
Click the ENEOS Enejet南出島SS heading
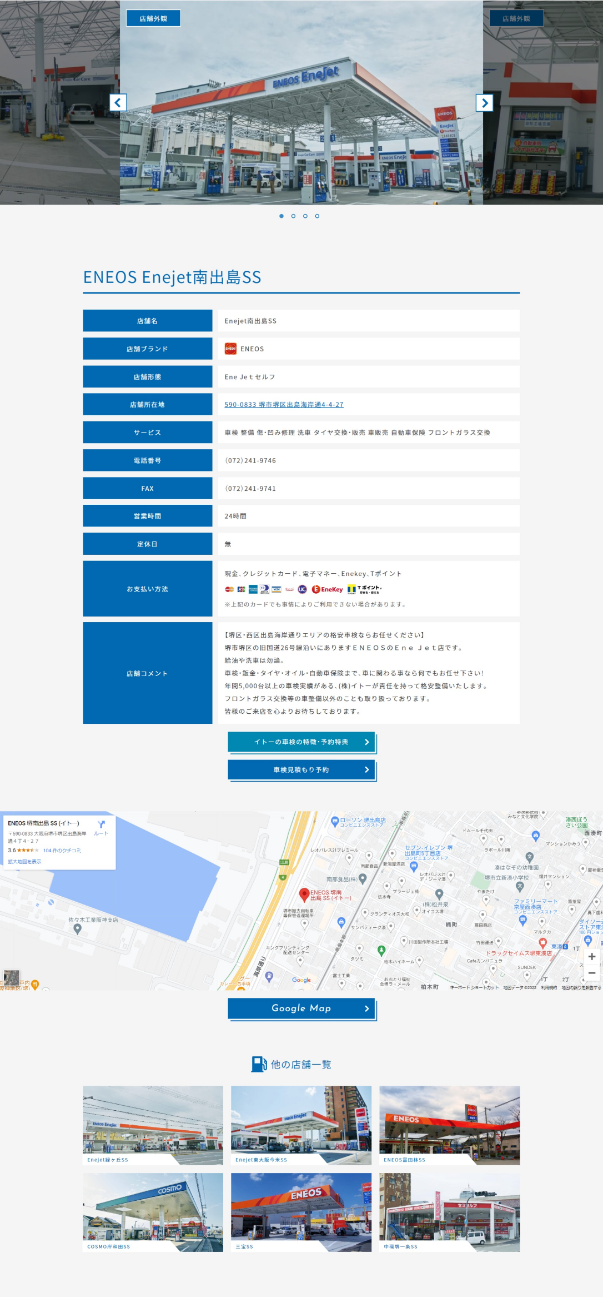[172, 277]
